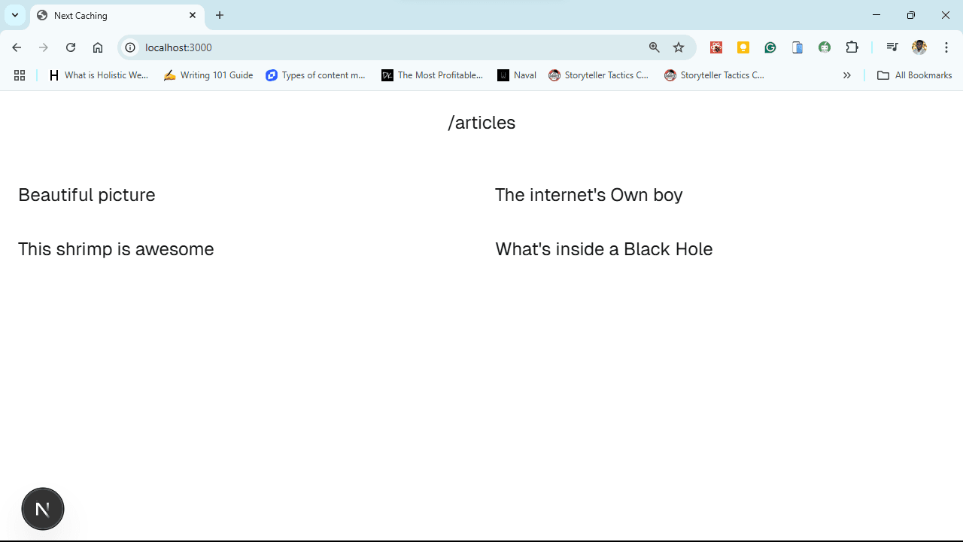The width and height of the screenshot is (963, 542).
Task: Open the Chrome profile avatar
Action: (x=919, y=47)
